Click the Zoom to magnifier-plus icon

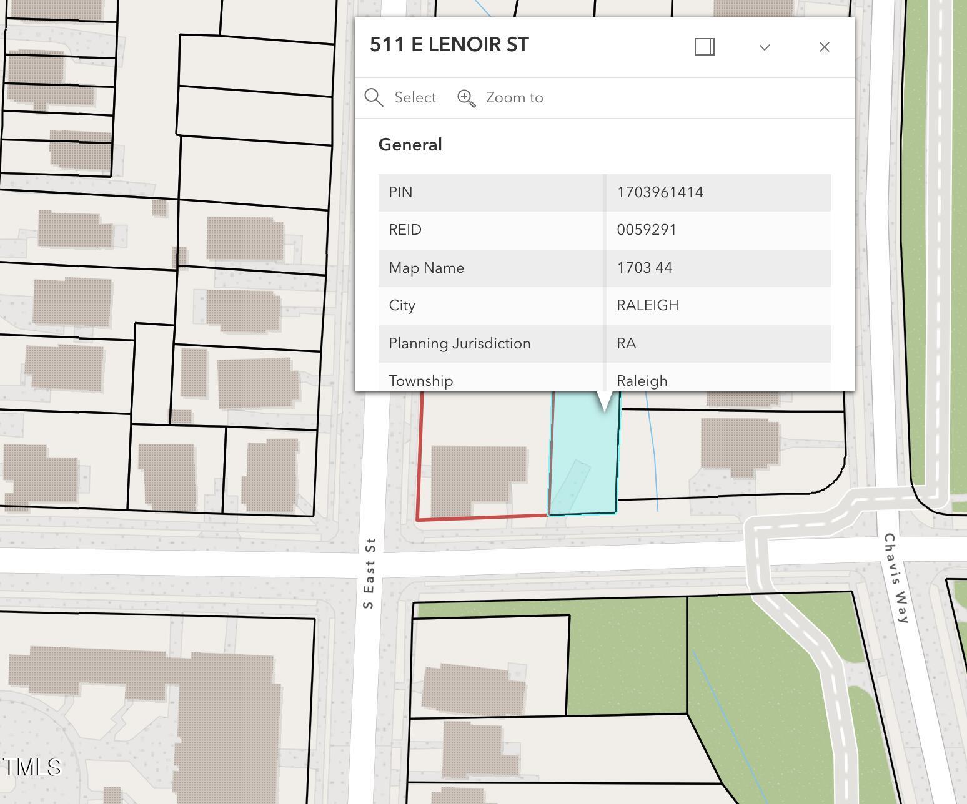click(x=467, y=98)
